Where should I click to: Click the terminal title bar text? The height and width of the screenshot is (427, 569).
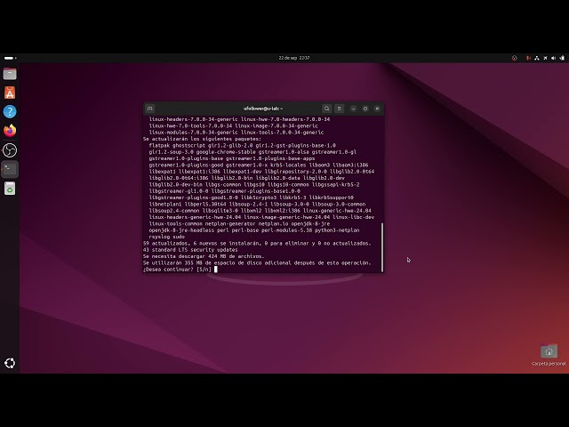pos(263,109)
